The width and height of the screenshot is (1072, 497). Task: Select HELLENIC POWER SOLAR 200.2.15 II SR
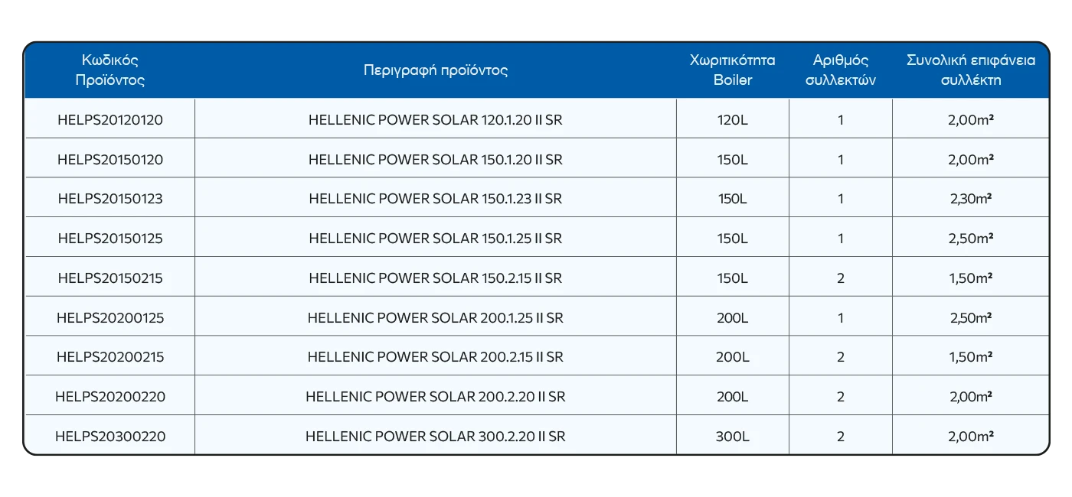pos(436,357)
